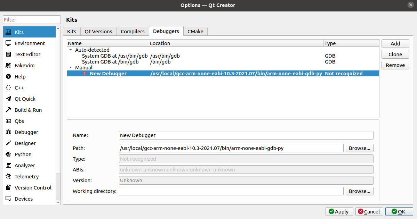
Task: Select System GDB at /usr/bin/gdb row
Action: click(x=223, y=56)
